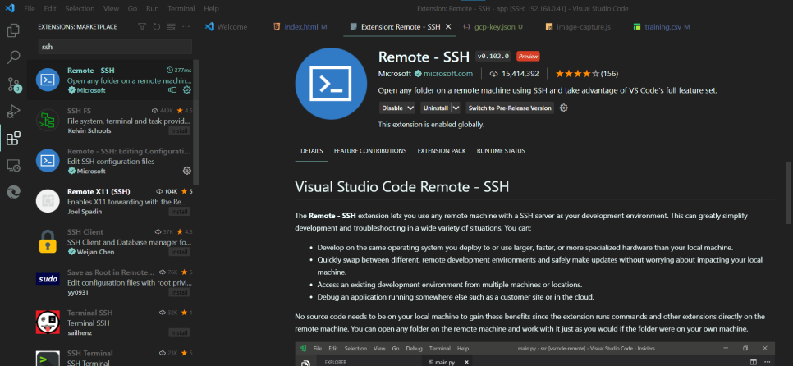Click the 15,414,392 install count
This screenshot has width=793, height=366.
coord(520,74)
